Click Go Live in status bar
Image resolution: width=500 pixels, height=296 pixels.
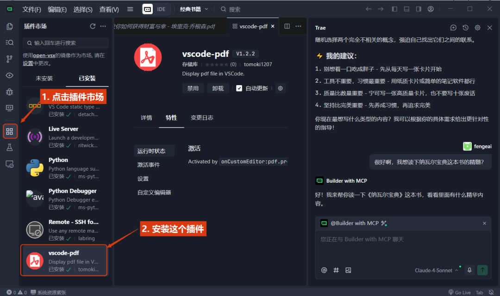pos(460,292)
